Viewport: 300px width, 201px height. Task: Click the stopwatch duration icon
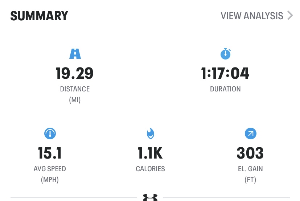tap(226, 54)
